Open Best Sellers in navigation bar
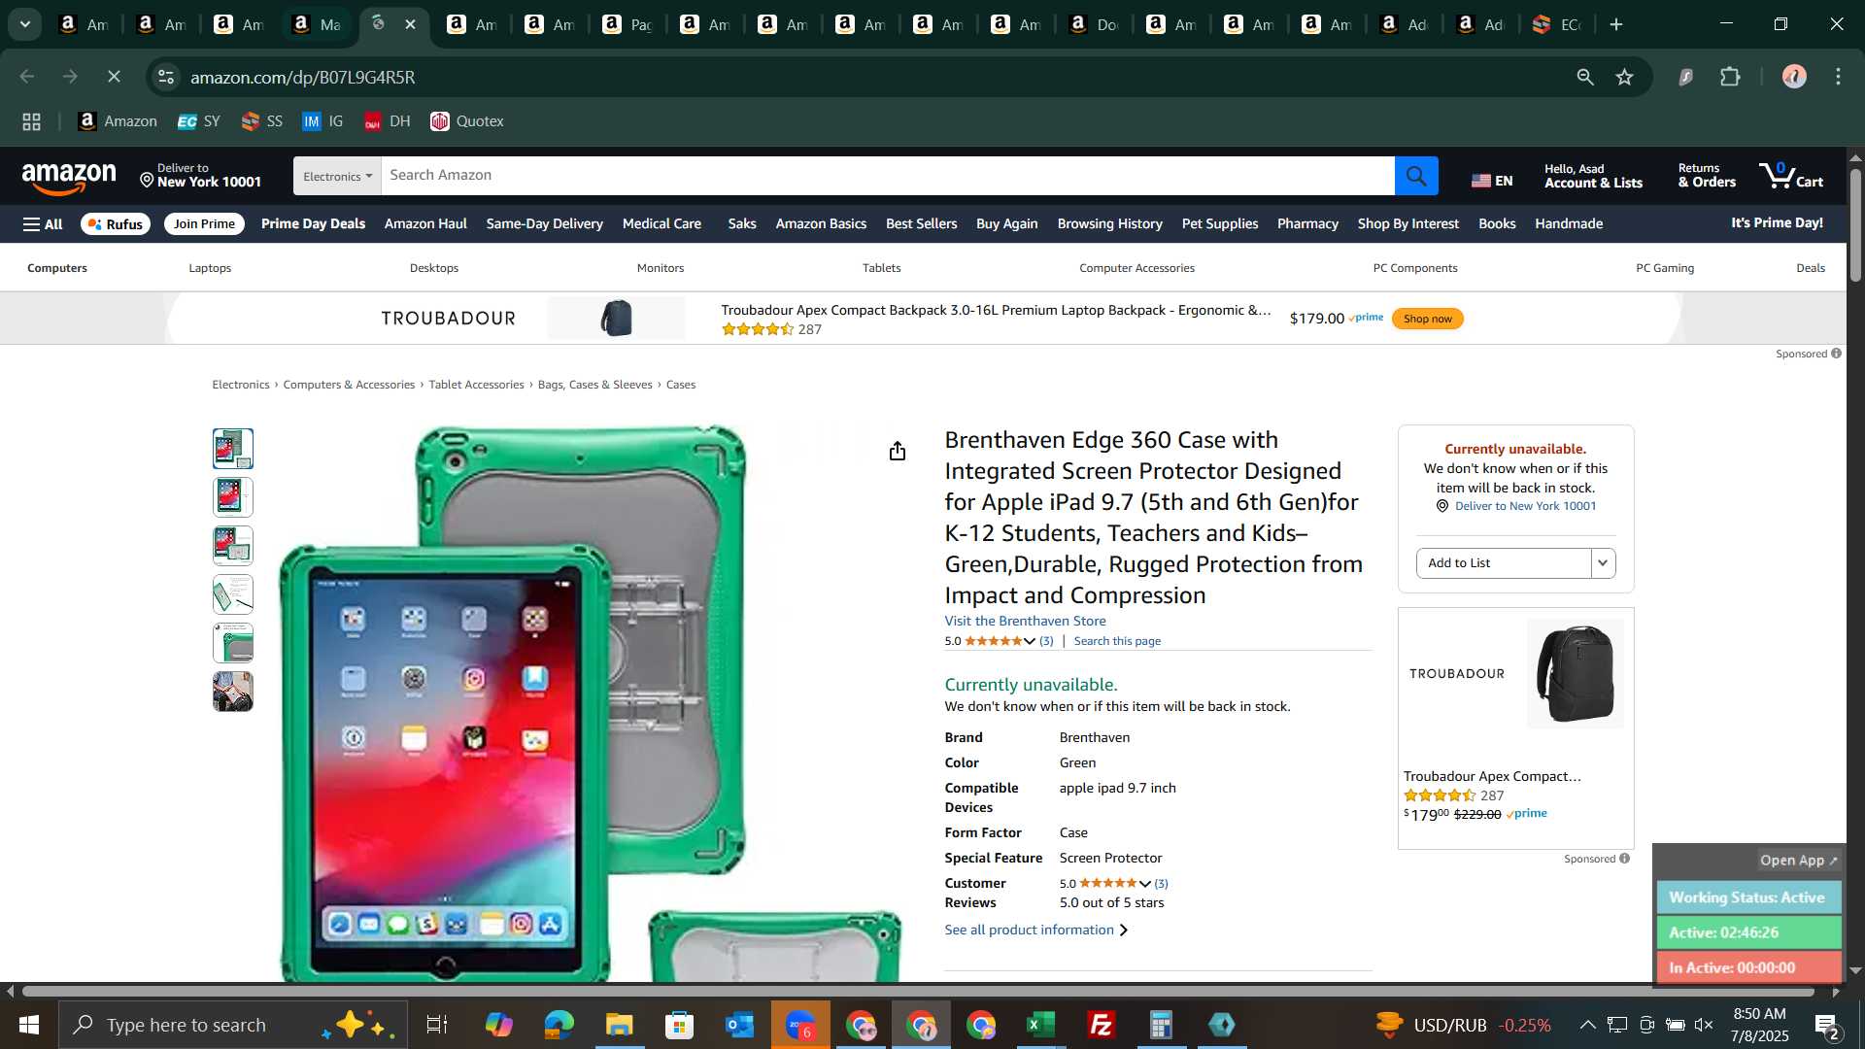Screen dimensions: 1865x1049 point(921,224)
